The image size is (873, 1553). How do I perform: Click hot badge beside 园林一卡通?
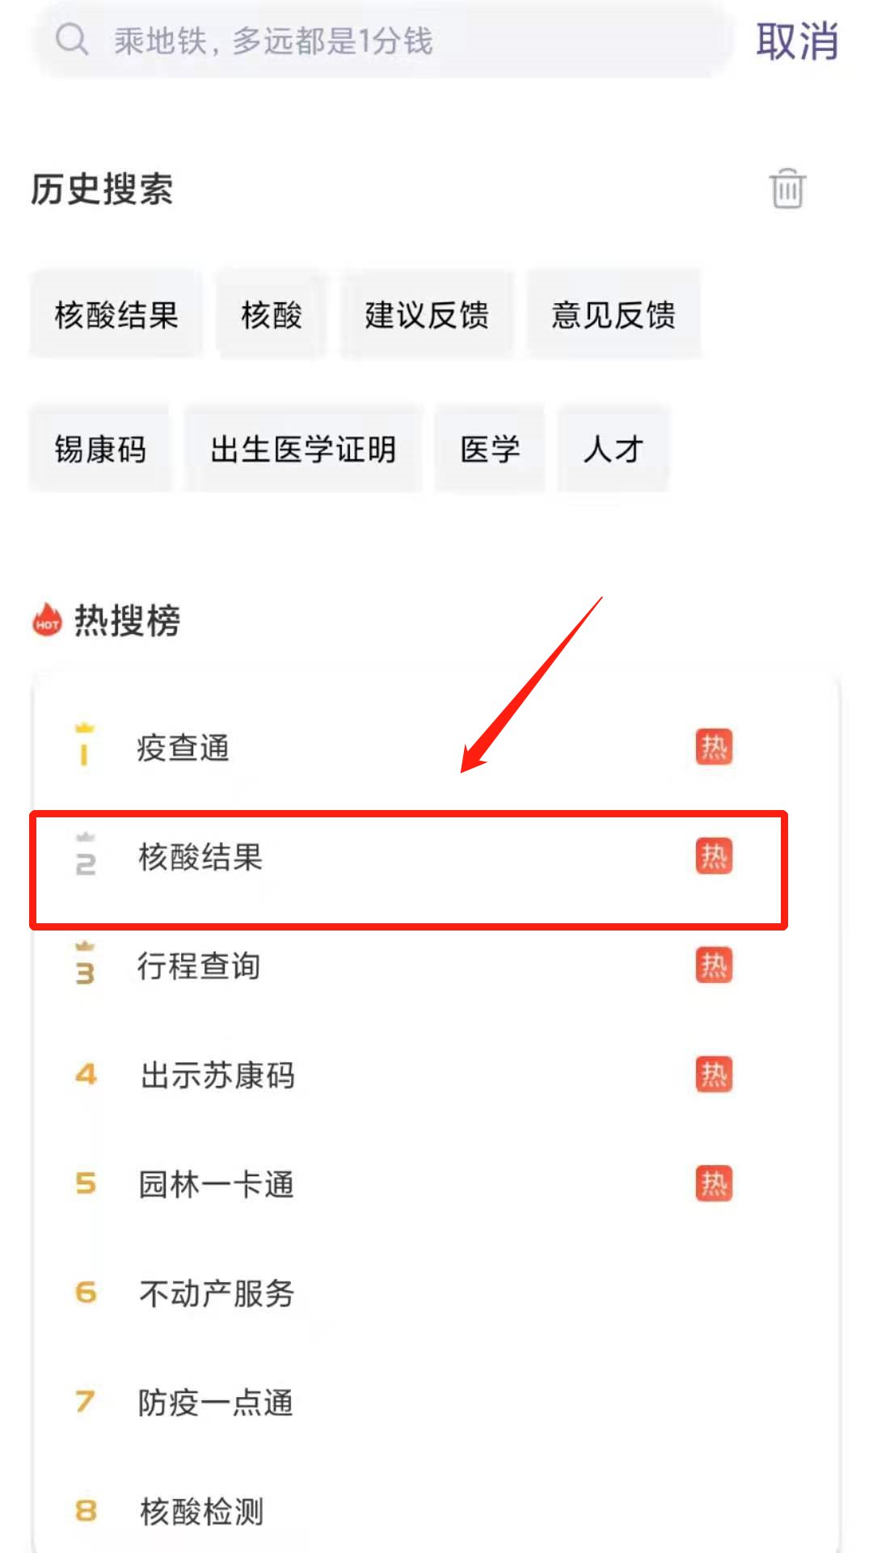[x=714, y=1184]
